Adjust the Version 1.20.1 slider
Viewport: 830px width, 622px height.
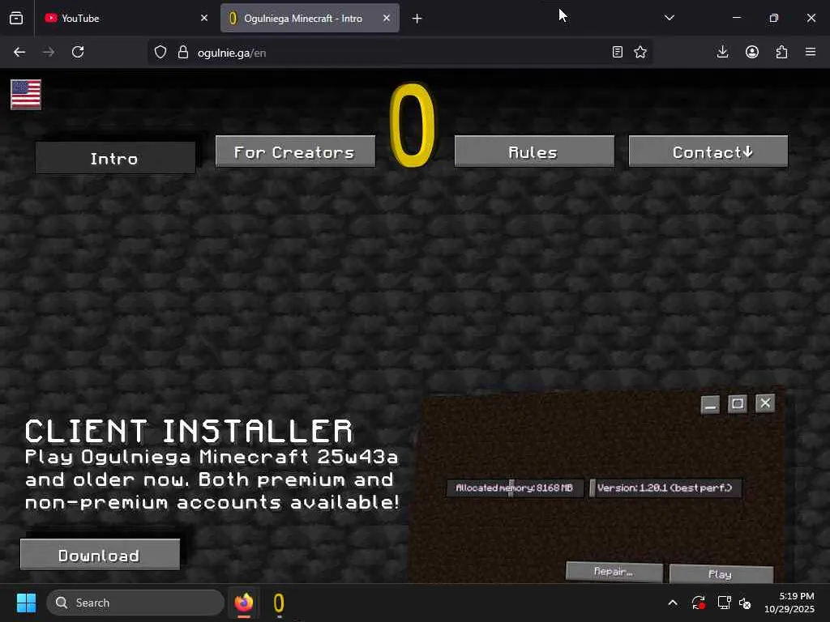click(x=665, y=488)
